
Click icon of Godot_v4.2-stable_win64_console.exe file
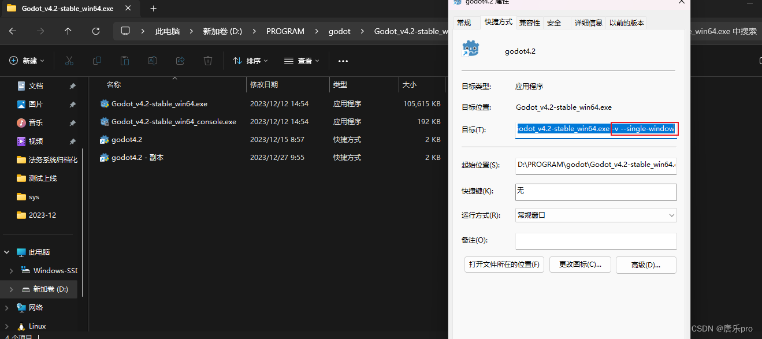(x=105, y=122)
